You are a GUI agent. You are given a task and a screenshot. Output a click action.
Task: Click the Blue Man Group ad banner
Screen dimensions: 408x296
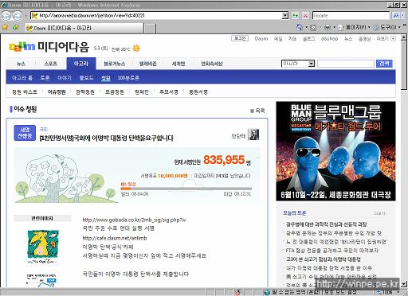pyautogui.click(x=335, y=151)
